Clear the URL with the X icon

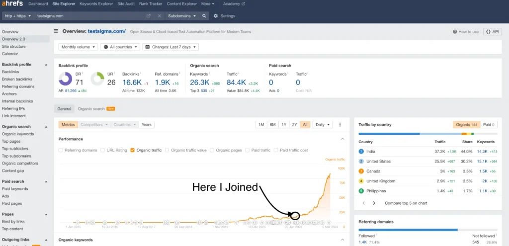tap(160, 16)
